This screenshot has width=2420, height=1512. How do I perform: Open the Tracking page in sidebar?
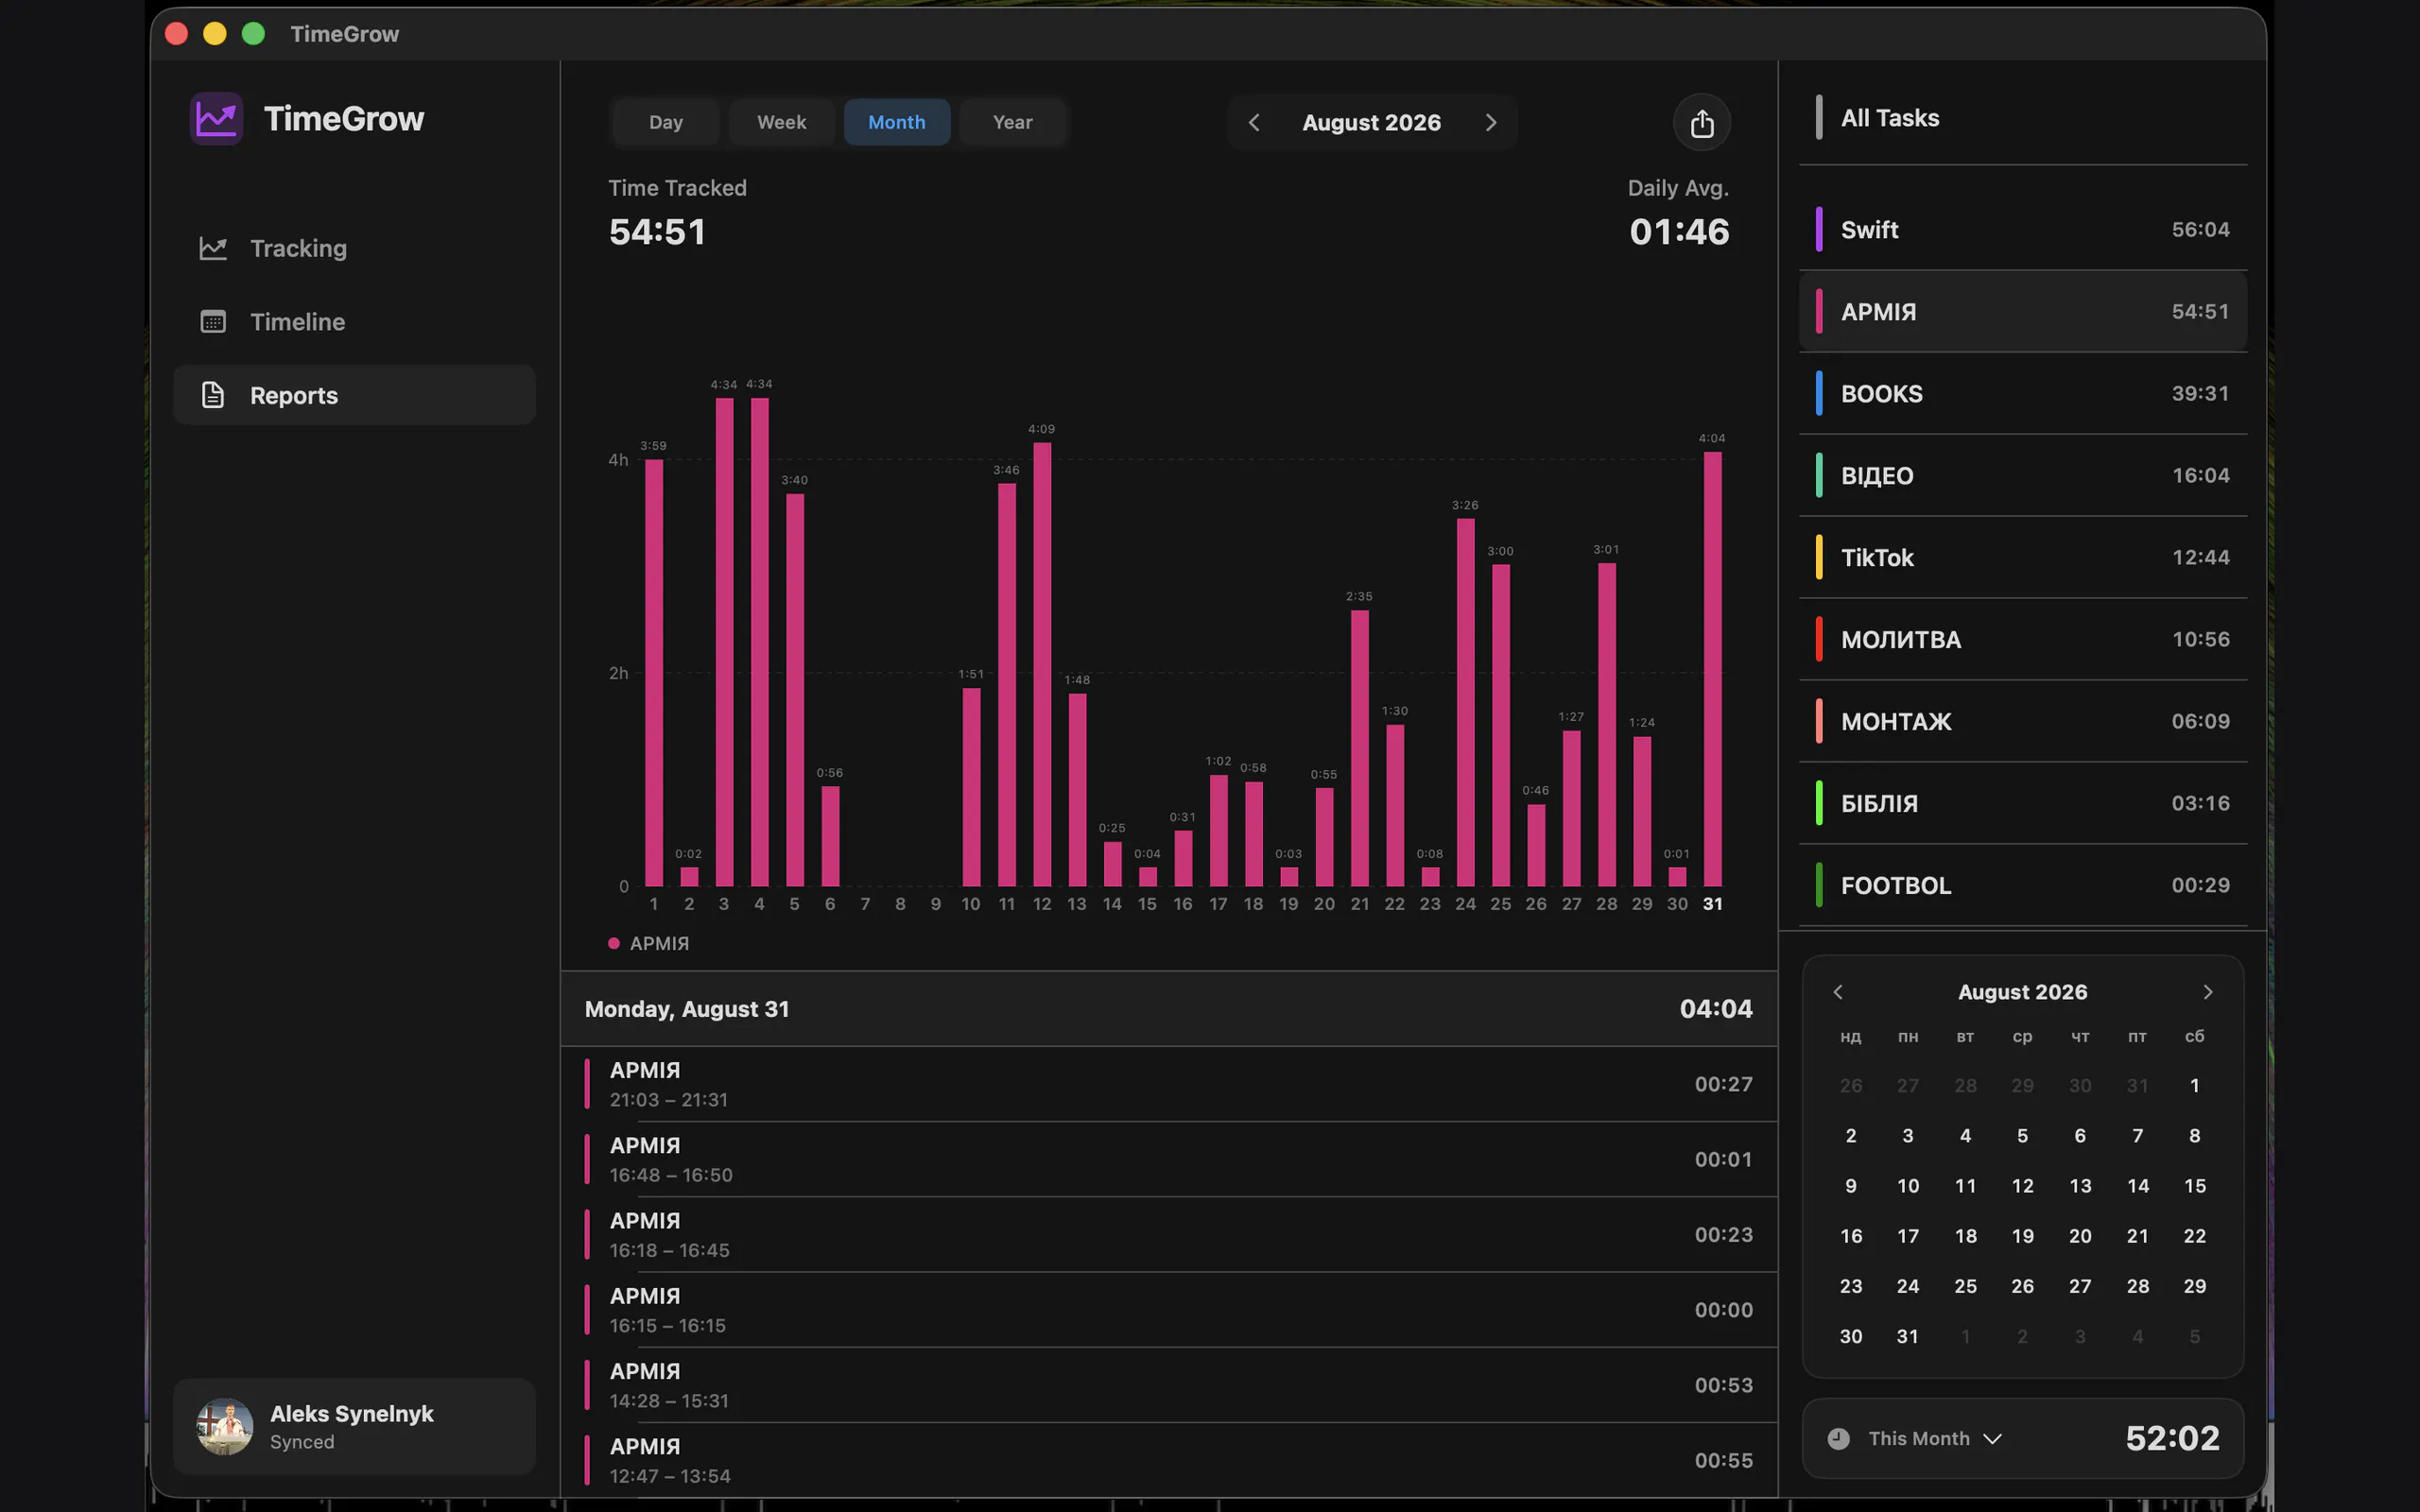[354, 248]
